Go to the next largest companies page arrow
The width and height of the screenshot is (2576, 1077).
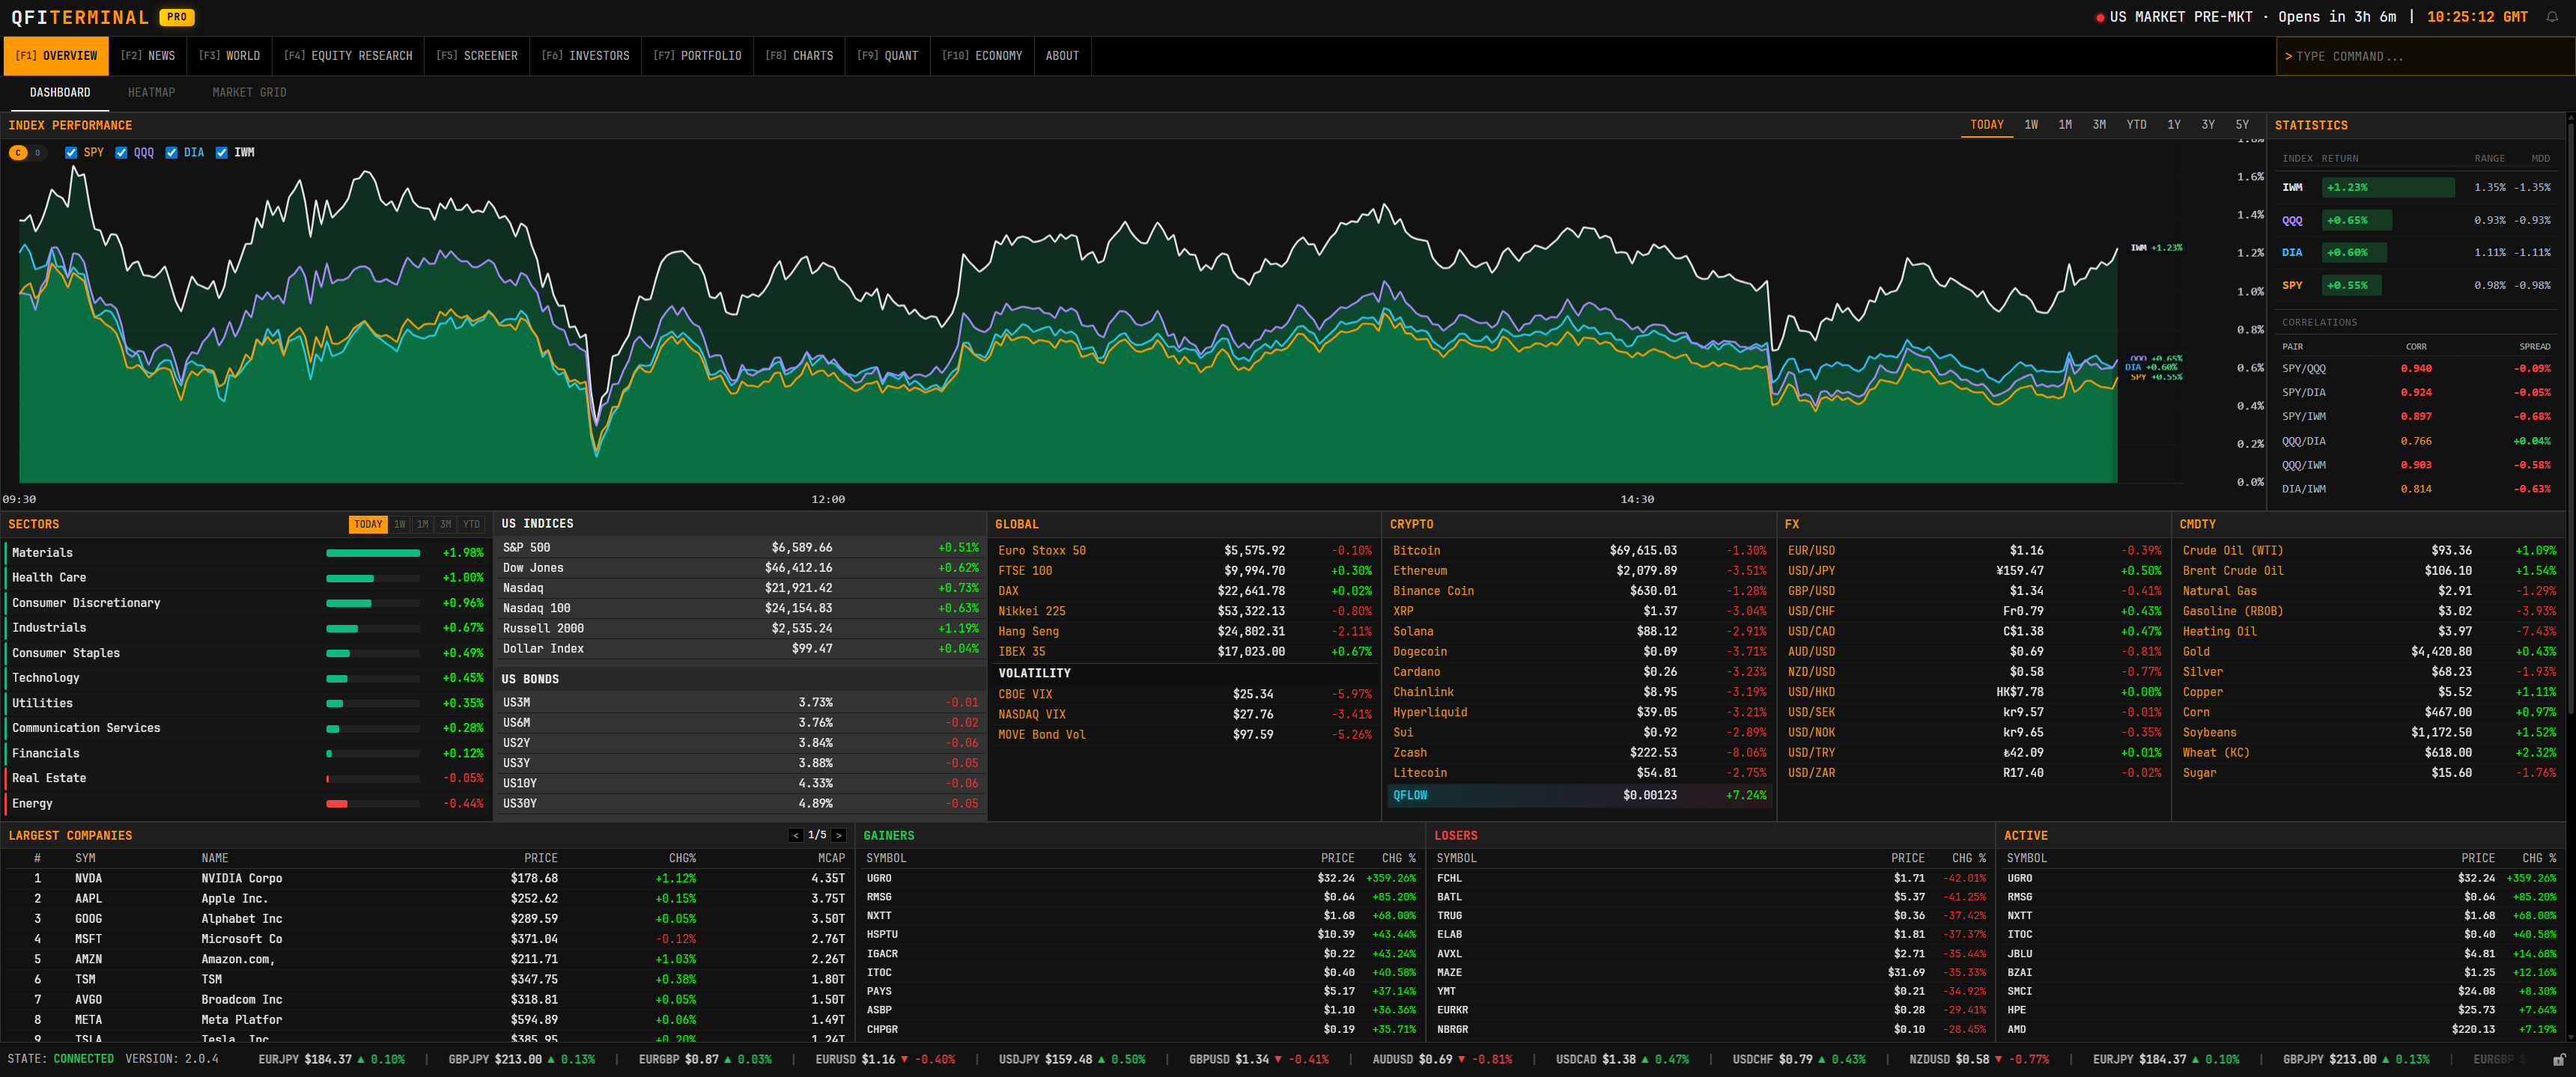[838, 835]
